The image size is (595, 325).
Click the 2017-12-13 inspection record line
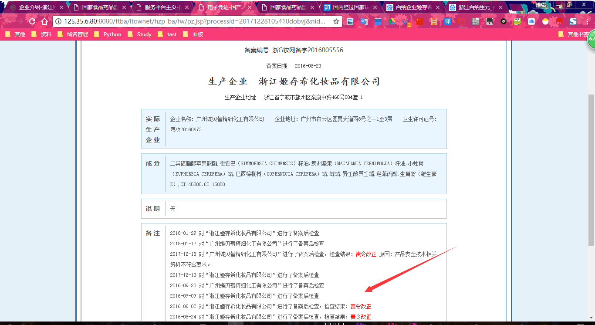point(244,275)
